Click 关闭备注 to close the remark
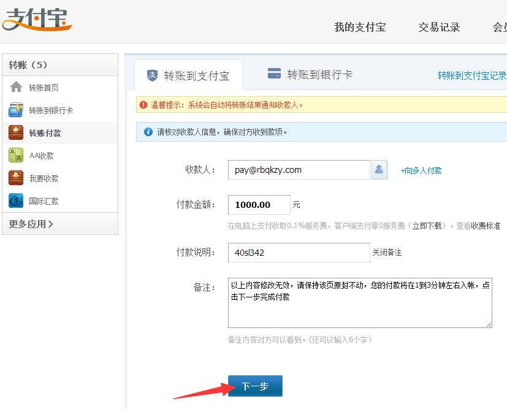The image size is (507, 409). (387, 252)
